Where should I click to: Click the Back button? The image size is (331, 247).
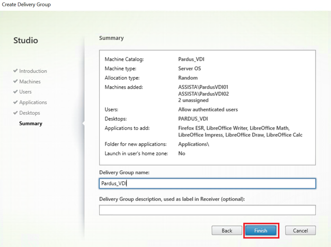pos(227,231)
